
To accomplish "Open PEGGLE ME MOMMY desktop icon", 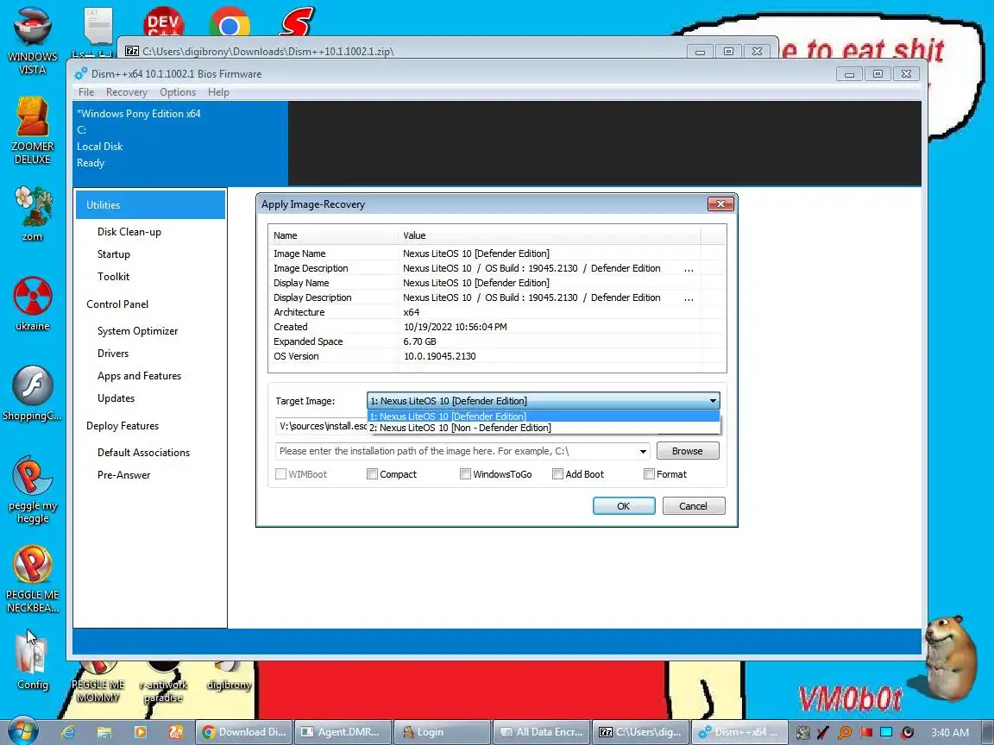I will click(98, 683).
